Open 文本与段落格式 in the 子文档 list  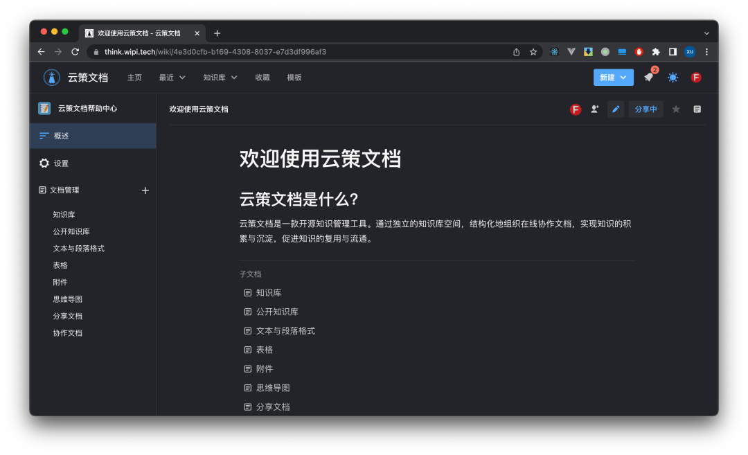pos(286,331)
